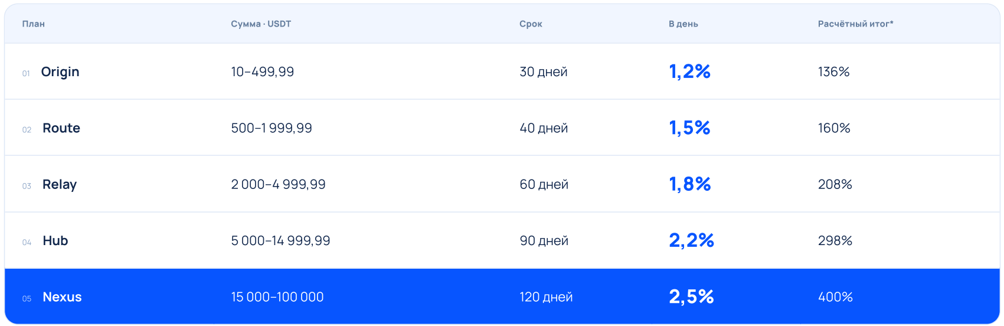The width and height of the screenshot is (1004, 326).
Task: Click the В день column header
Action: tap(683, 24)
